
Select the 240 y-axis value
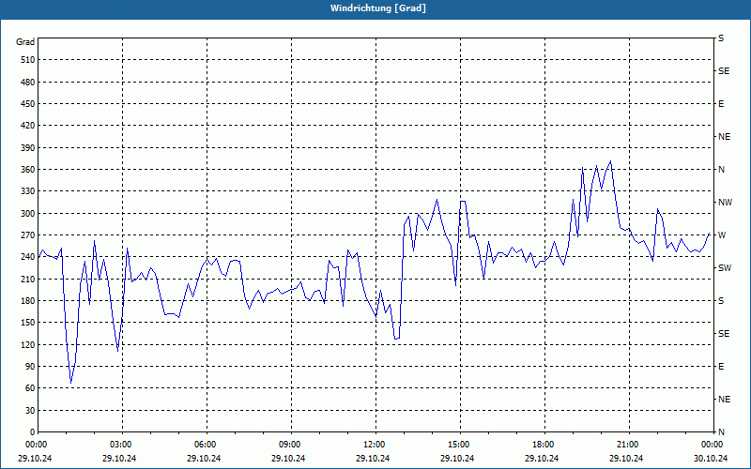click(28, 257)
